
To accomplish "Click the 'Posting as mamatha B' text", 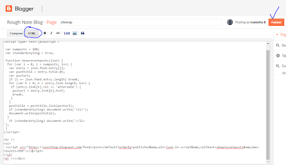I will coord(250,22).
